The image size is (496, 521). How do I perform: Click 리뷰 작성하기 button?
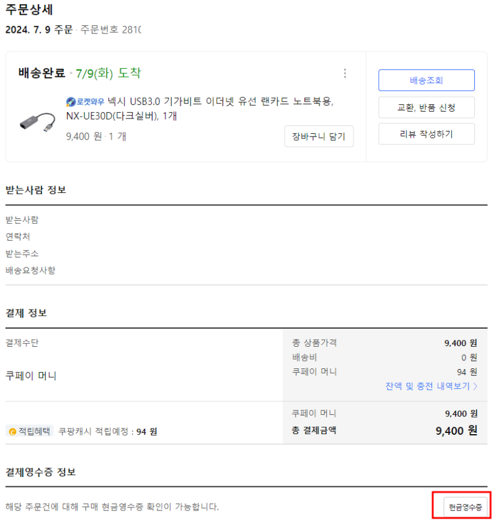pyautogui.click(x=426, y=134)
